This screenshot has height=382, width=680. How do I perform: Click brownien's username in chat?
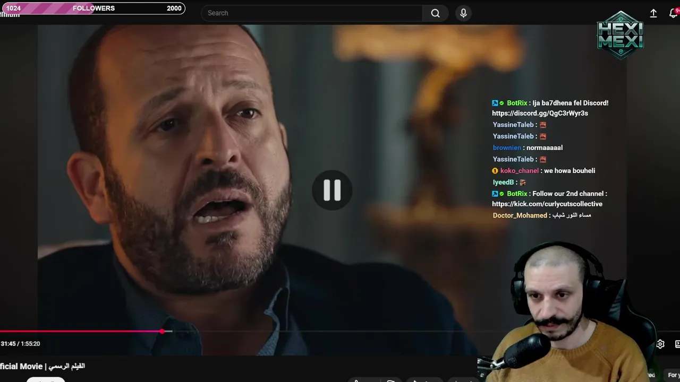click(507, 148)
